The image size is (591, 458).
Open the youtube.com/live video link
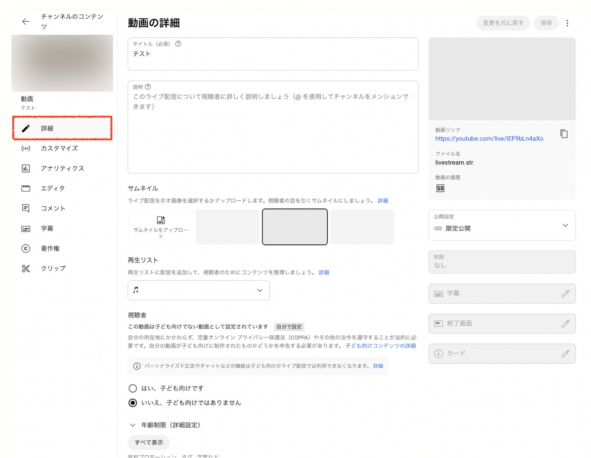coord(489,139)
